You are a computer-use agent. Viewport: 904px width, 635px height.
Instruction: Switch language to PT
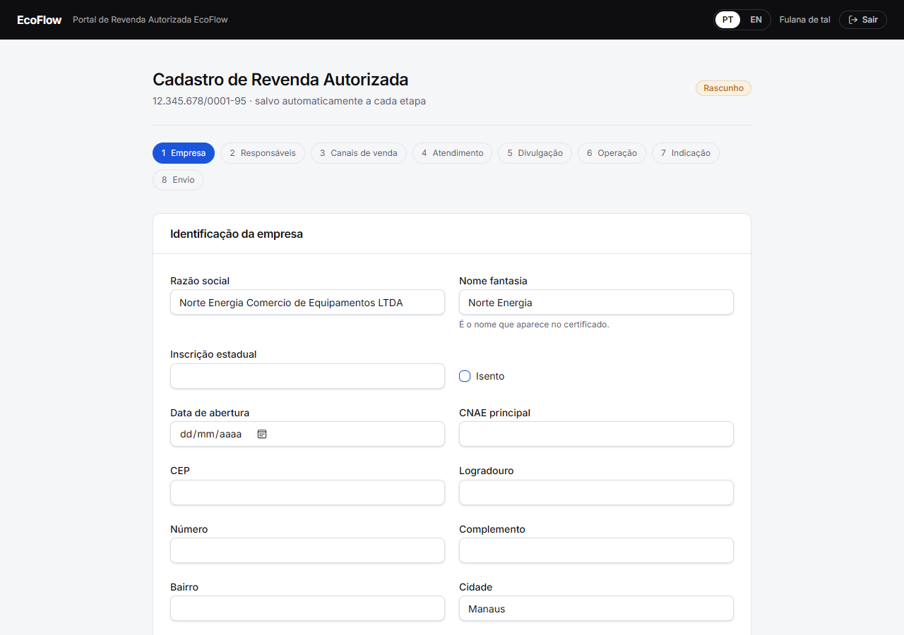pyautogui.click(x=727, y=20)
